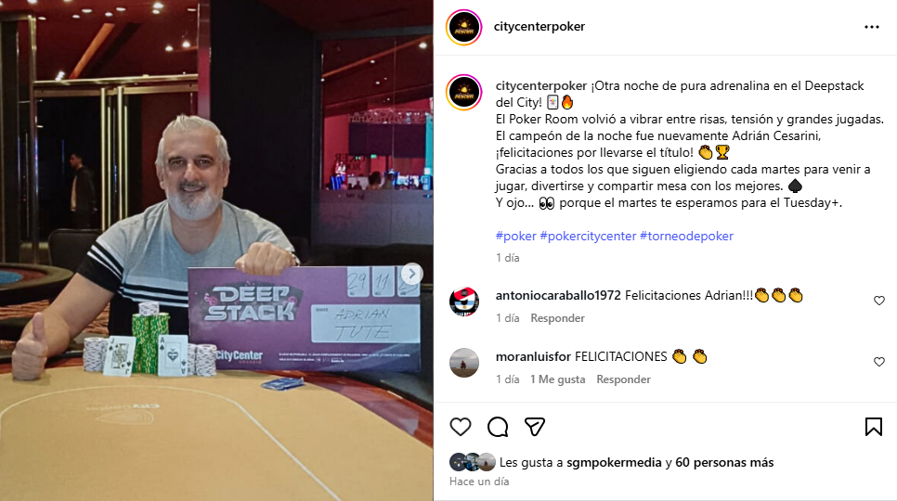Open sgmpokermedia profile from likes
Screen dimensions: 897x501
click(x=614, y=463)
